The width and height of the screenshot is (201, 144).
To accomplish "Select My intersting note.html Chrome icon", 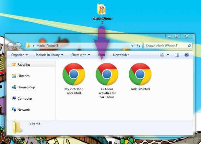I will [74, 74].
